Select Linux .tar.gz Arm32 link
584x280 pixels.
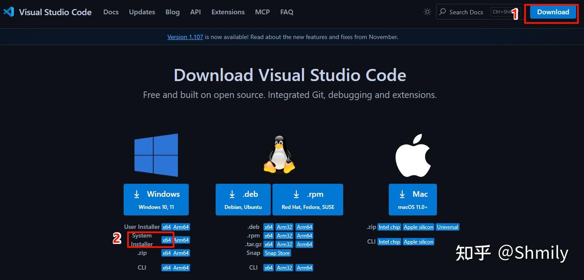click(x=285, y=244)
